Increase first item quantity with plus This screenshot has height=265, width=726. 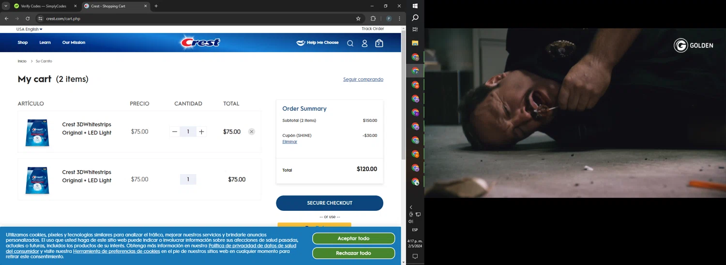(201, 132)
